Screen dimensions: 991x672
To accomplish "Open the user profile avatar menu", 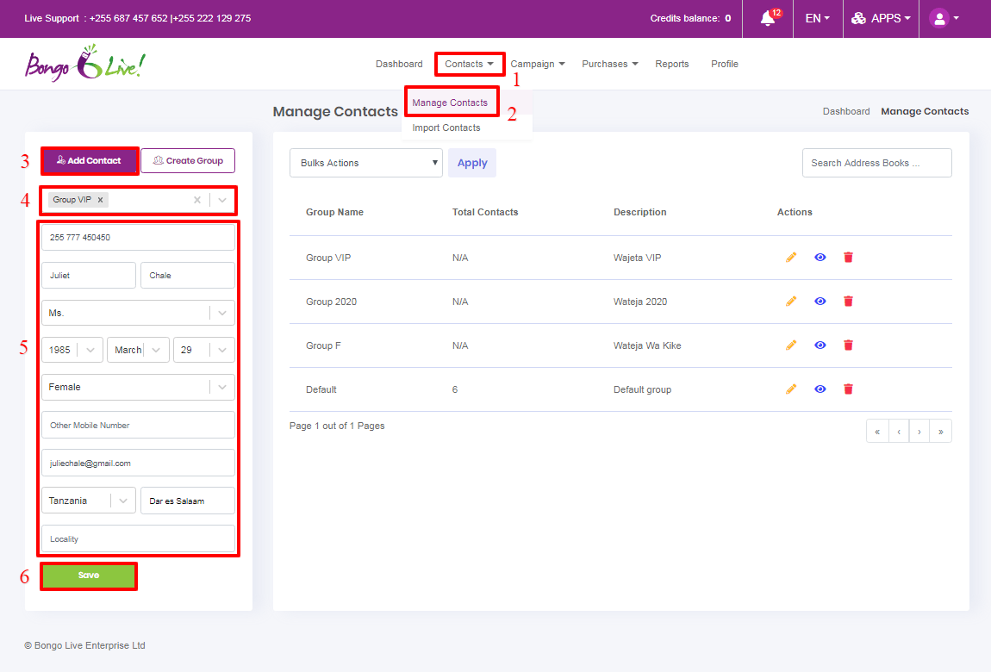I will (939, 18).
